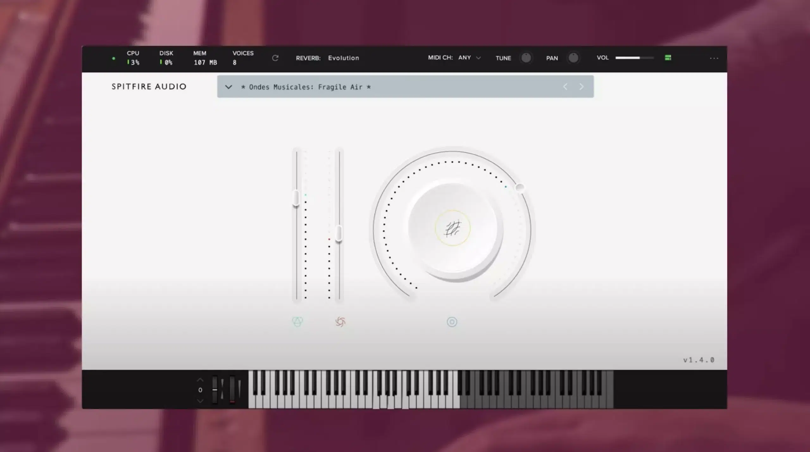This screenshot has width=810, height=452.
Task: Decrease octave with keyboard down arrow
Action: 200,401
